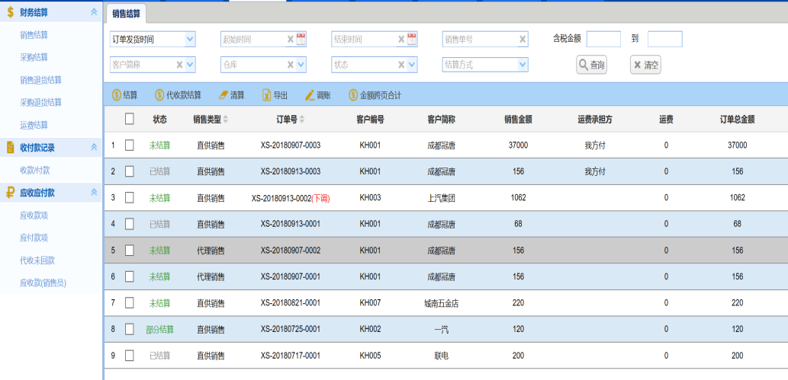Image resolution: width=788 pixels, height=380 pixels.
Task: Open the 起始时间 calendar picker icon
Action: 301,40
